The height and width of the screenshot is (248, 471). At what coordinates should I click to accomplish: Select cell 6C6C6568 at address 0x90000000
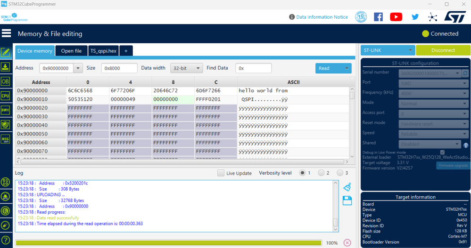coord(88,90)
